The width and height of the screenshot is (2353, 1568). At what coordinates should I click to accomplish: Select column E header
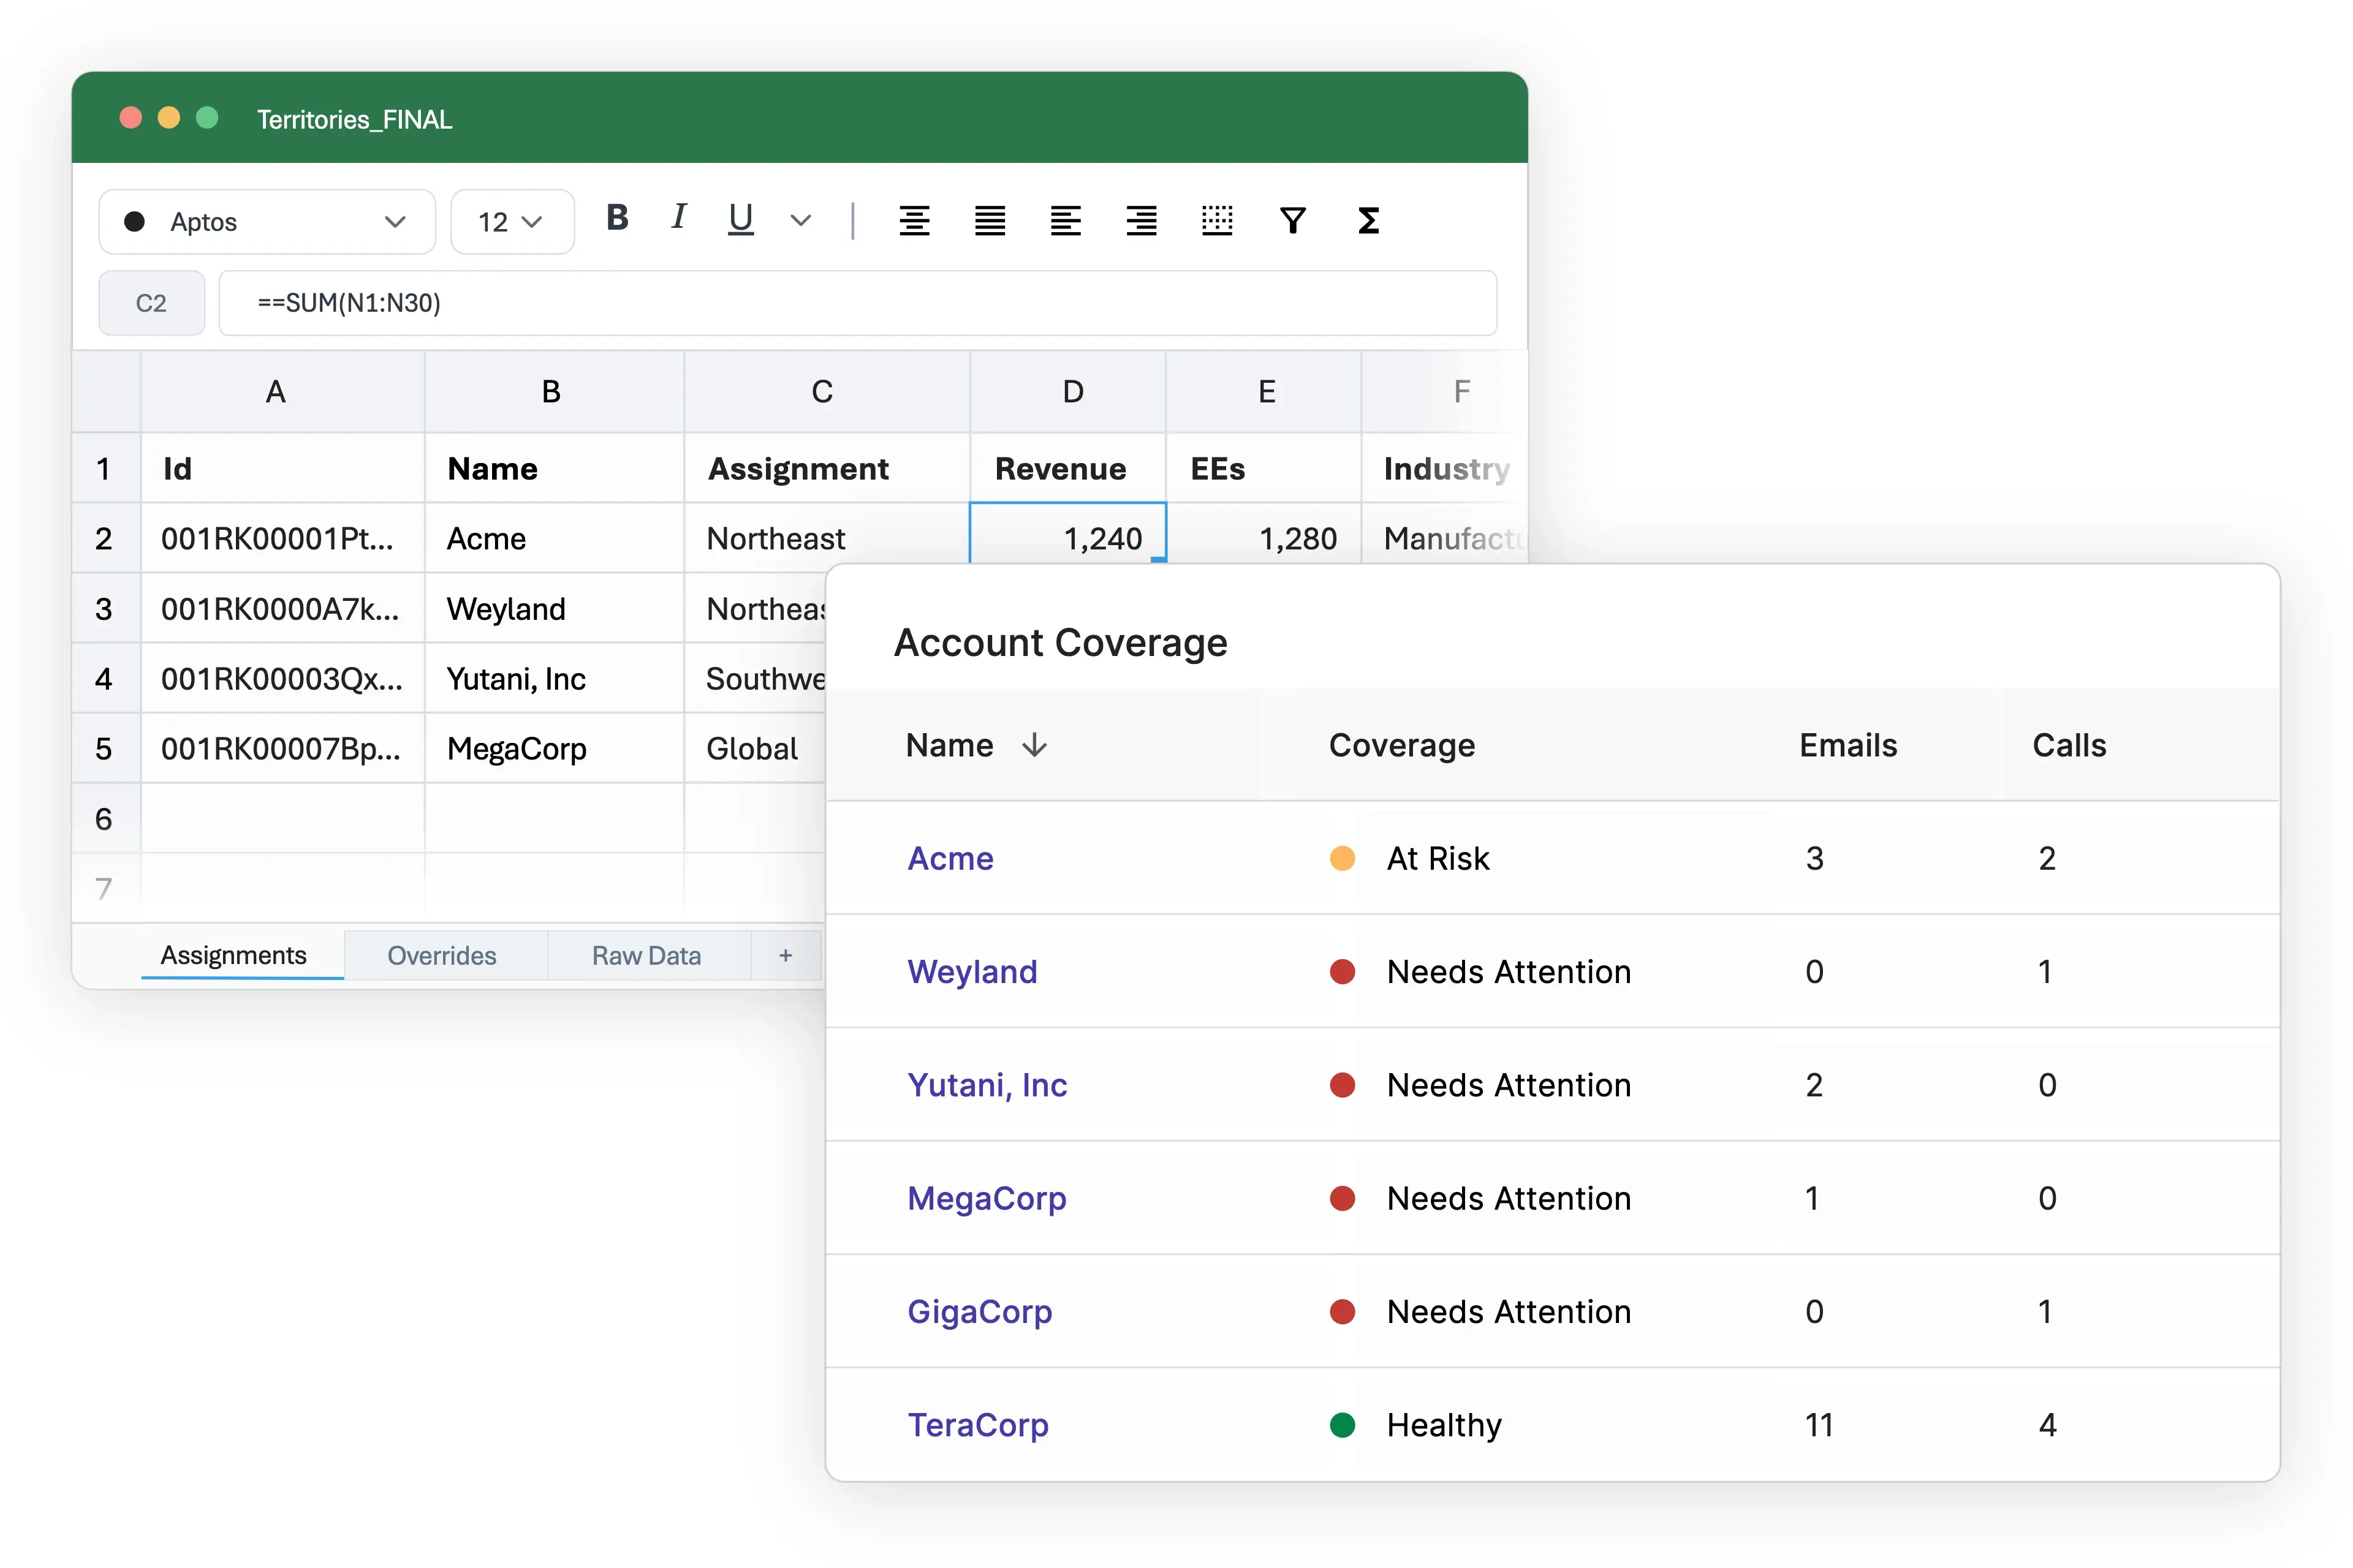pyautogui.click(x=1264, y=392)
